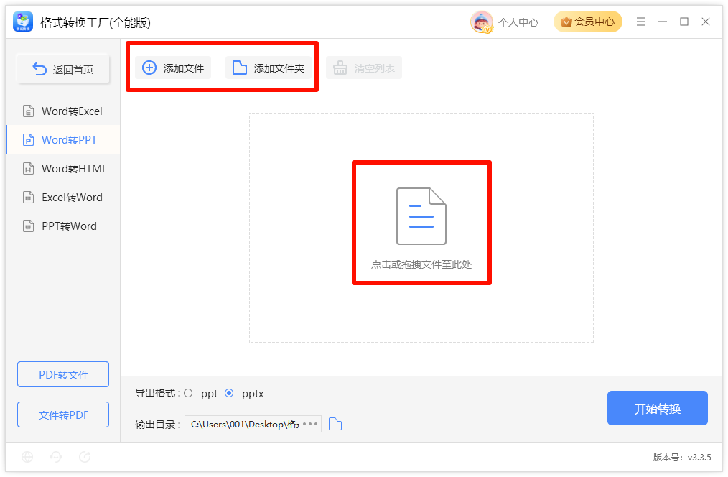The image size is (728, 477).
Task: Choose ppt export format radio button
Action: coord(188,394)
